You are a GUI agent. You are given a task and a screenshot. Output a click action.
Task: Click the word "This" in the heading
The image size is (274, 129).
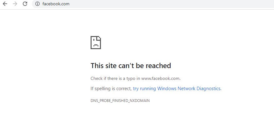(x=97, y=66)
